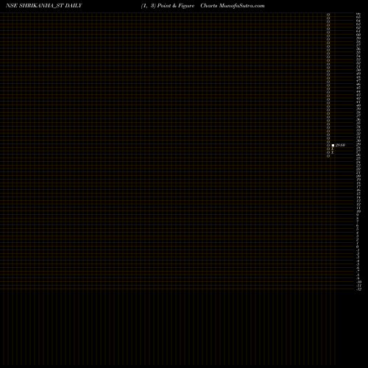Click the topmost O in the falling column
The image size is (368, 368).
(328, 15)
